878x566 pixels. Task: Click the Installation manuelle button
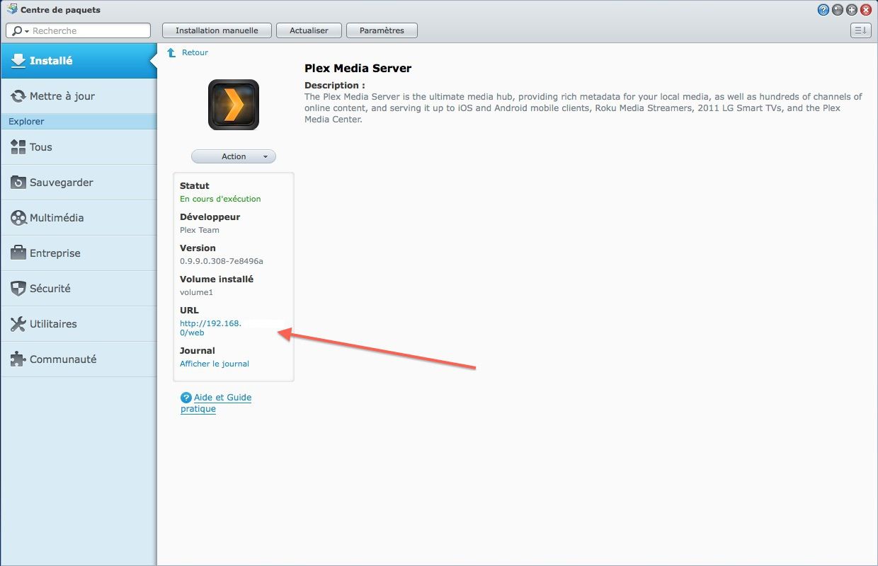(217, 30)
